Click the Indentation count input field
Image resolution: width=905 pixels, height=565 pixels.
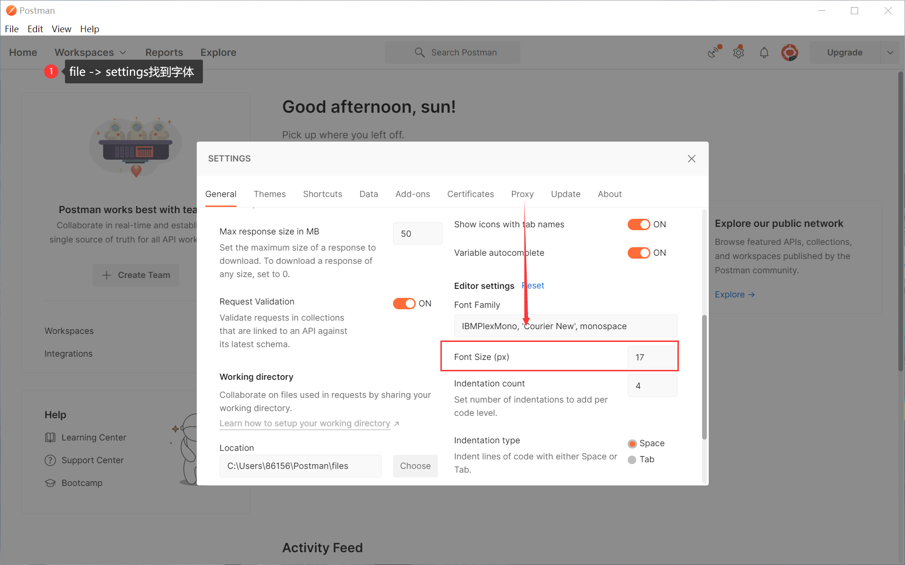(x=652, y=386)
